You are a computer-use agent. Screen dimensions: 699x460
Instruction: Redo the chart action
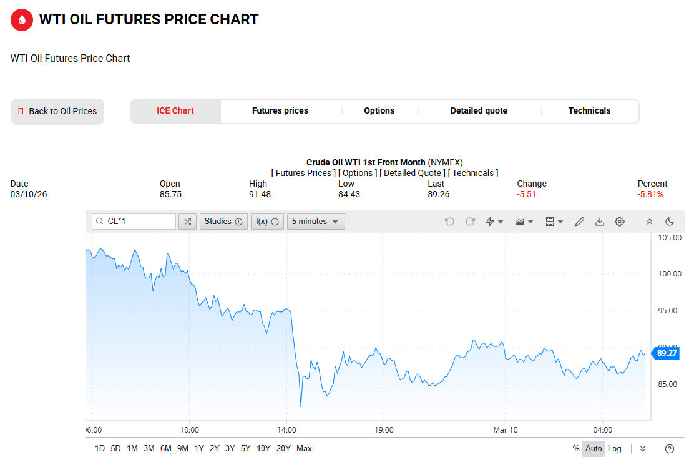(471, 222)
